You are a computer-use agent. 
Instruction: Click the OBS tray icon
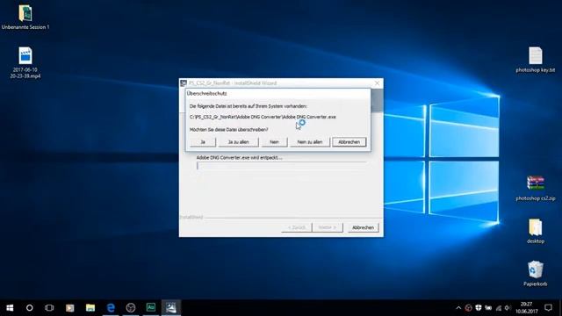tap(468, 308)
